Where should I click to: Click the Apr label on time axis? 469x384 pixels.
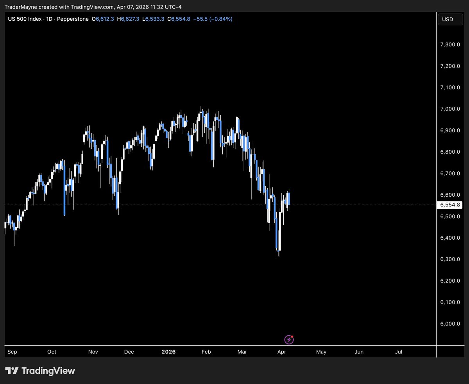(x=282, y=352)
